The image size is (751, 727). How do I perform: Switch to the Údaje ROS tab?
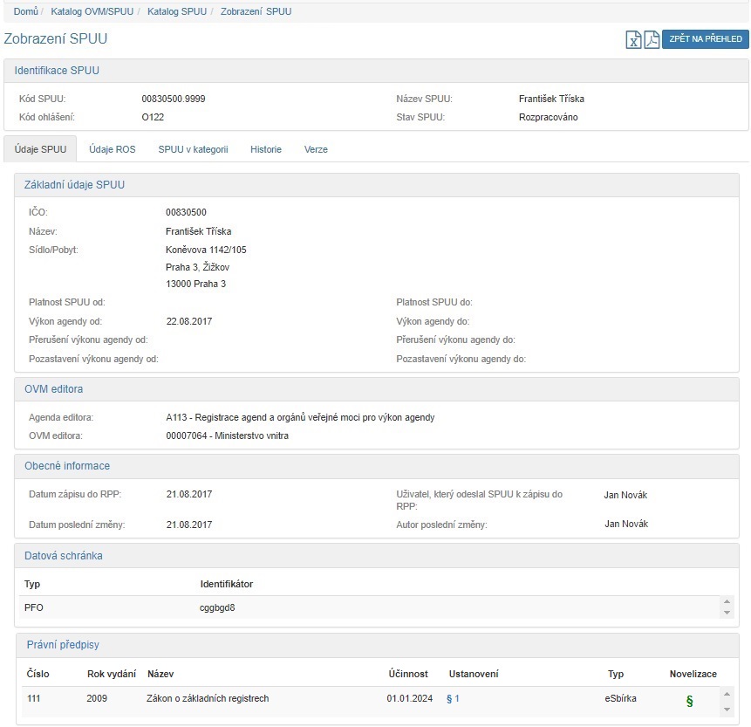pyautogui.click(x=113, y=149)
